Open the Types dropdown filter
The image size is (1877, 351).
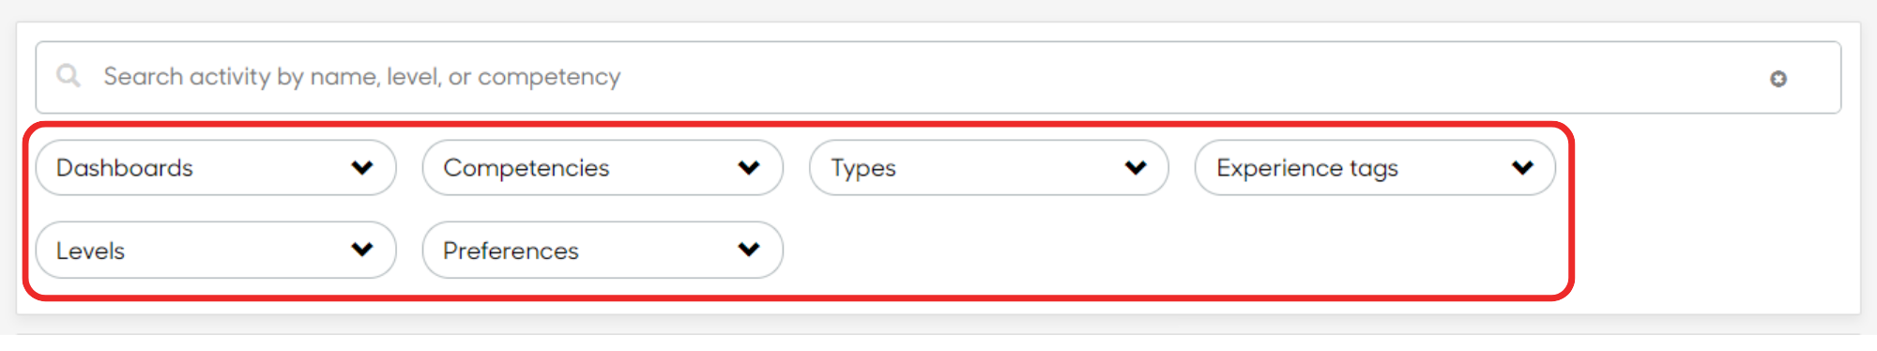[989, 168]
